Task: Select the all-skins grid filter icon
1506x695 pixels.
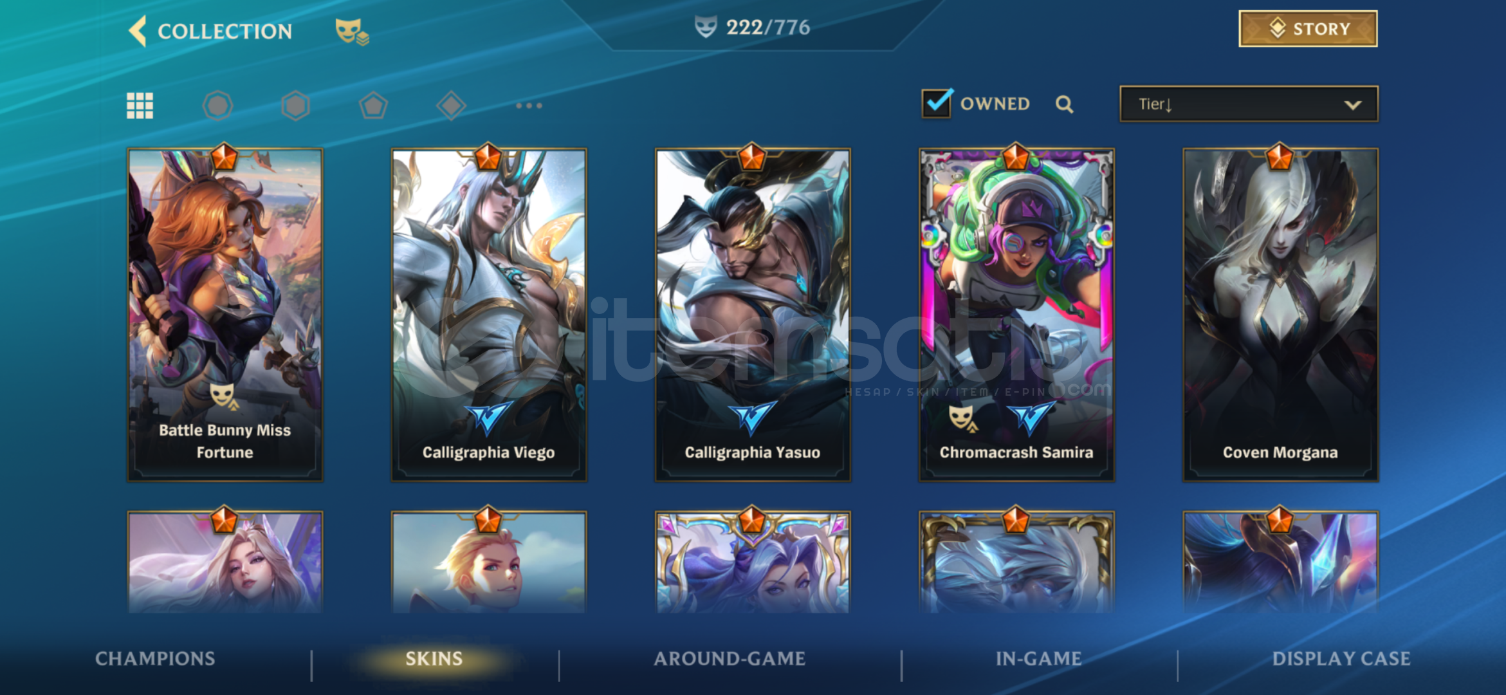Action: tap(140, 106)
